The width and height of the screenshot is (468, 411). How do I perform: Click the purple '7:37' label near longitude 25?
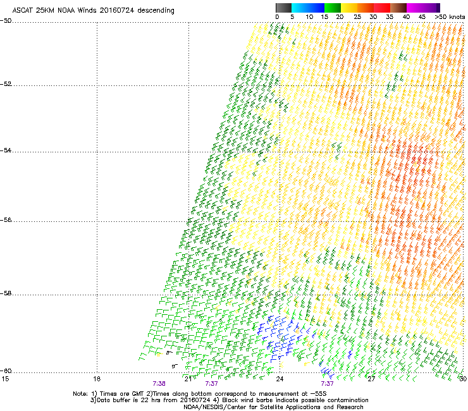(327, 384)
